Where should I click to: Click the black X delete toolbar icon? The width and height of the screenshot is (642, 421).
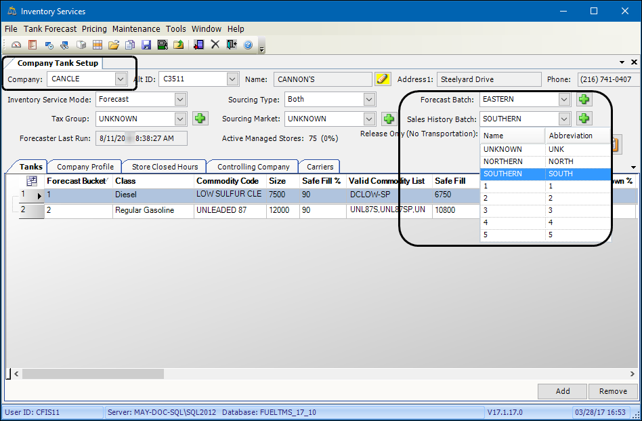(x=215, y=45)
